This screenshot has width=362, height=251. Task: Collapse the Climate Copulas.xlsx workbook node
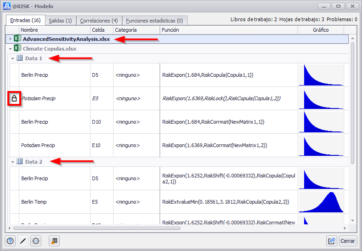tap(10, 49)
